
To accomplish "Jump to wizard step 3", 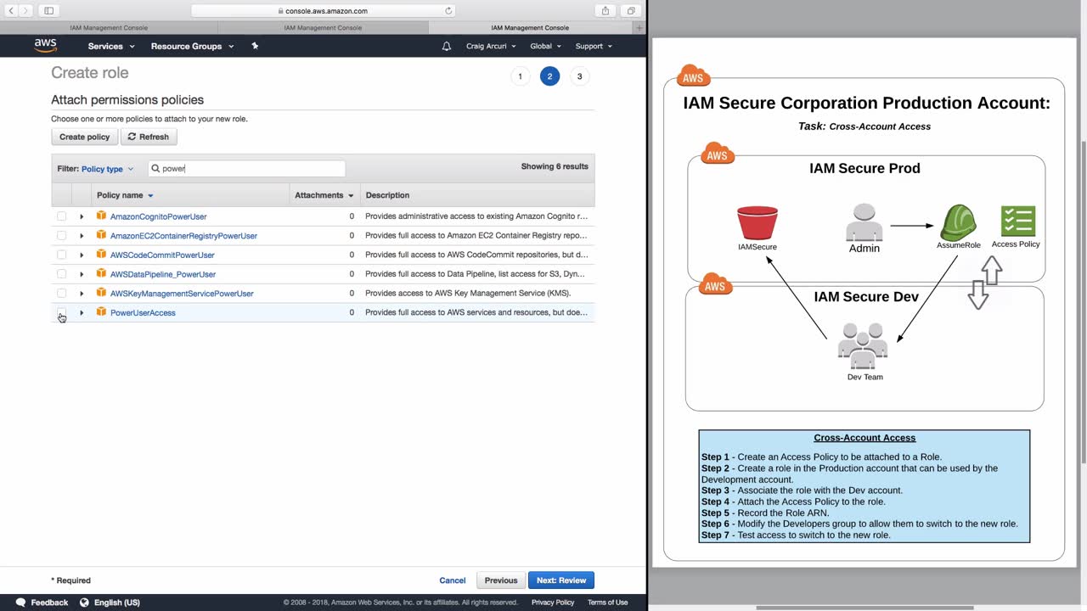I will 580,76.
